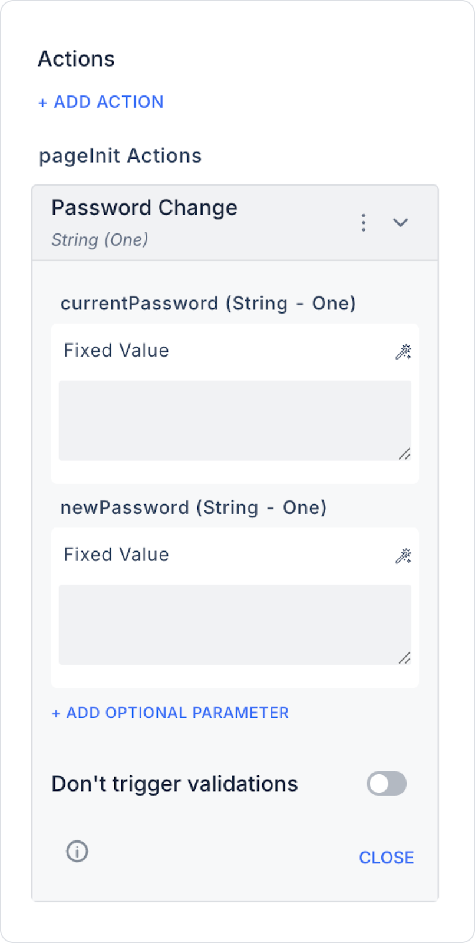Click the Fixed Value label under currentPassword
This screenshot has height=943, width=475.
click(x=116, y=350)
